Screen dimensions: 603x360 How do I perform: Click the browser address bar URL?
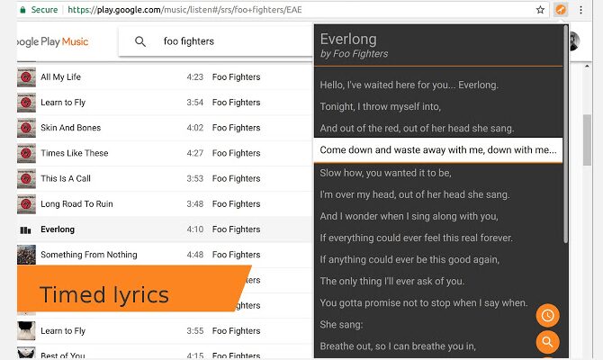(184, 10)
